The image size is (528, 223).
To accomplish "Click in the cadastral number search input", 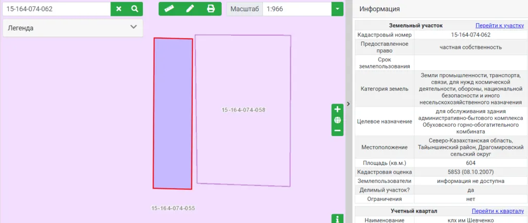I will pyautogui.click(x=56, y=9).
